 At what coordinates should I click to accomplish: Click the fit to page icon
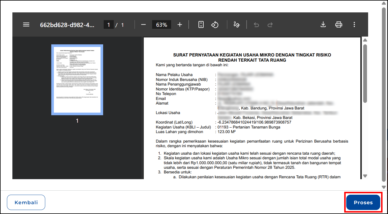pyautogui.click(x=201, y=25)
